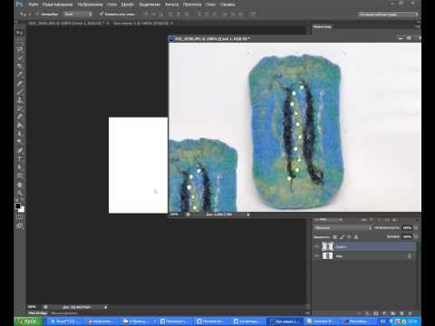Select the Healing Brush tool
The height and width of the screenshot is (326, 435).
click(x=20, y=83)
